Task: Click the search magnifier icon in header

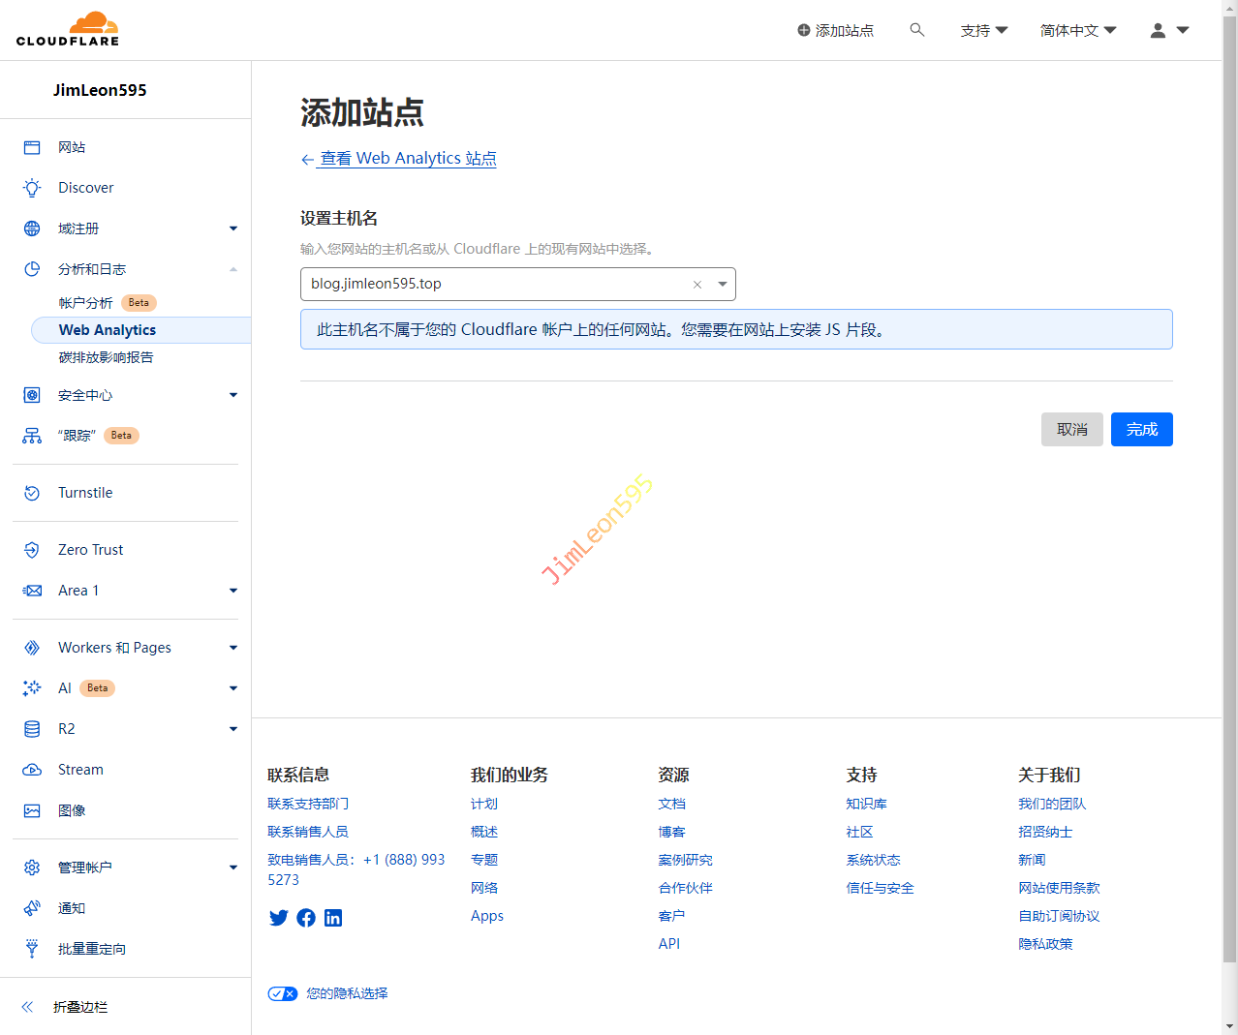Action: click(x=916, y=30)
